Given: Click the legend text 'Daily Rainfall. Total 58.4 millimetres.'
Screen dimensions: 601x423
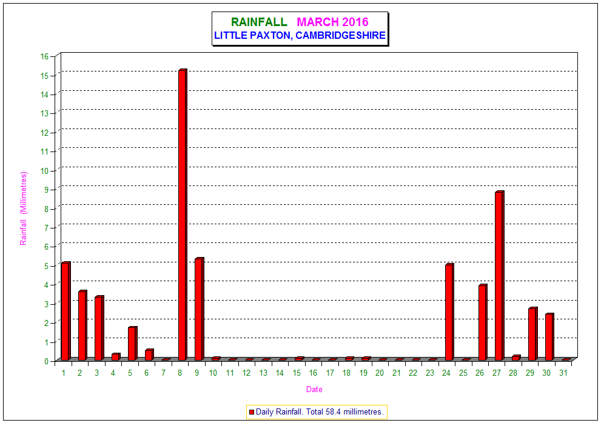Looking at the screenshot, I should pos(320,412).
